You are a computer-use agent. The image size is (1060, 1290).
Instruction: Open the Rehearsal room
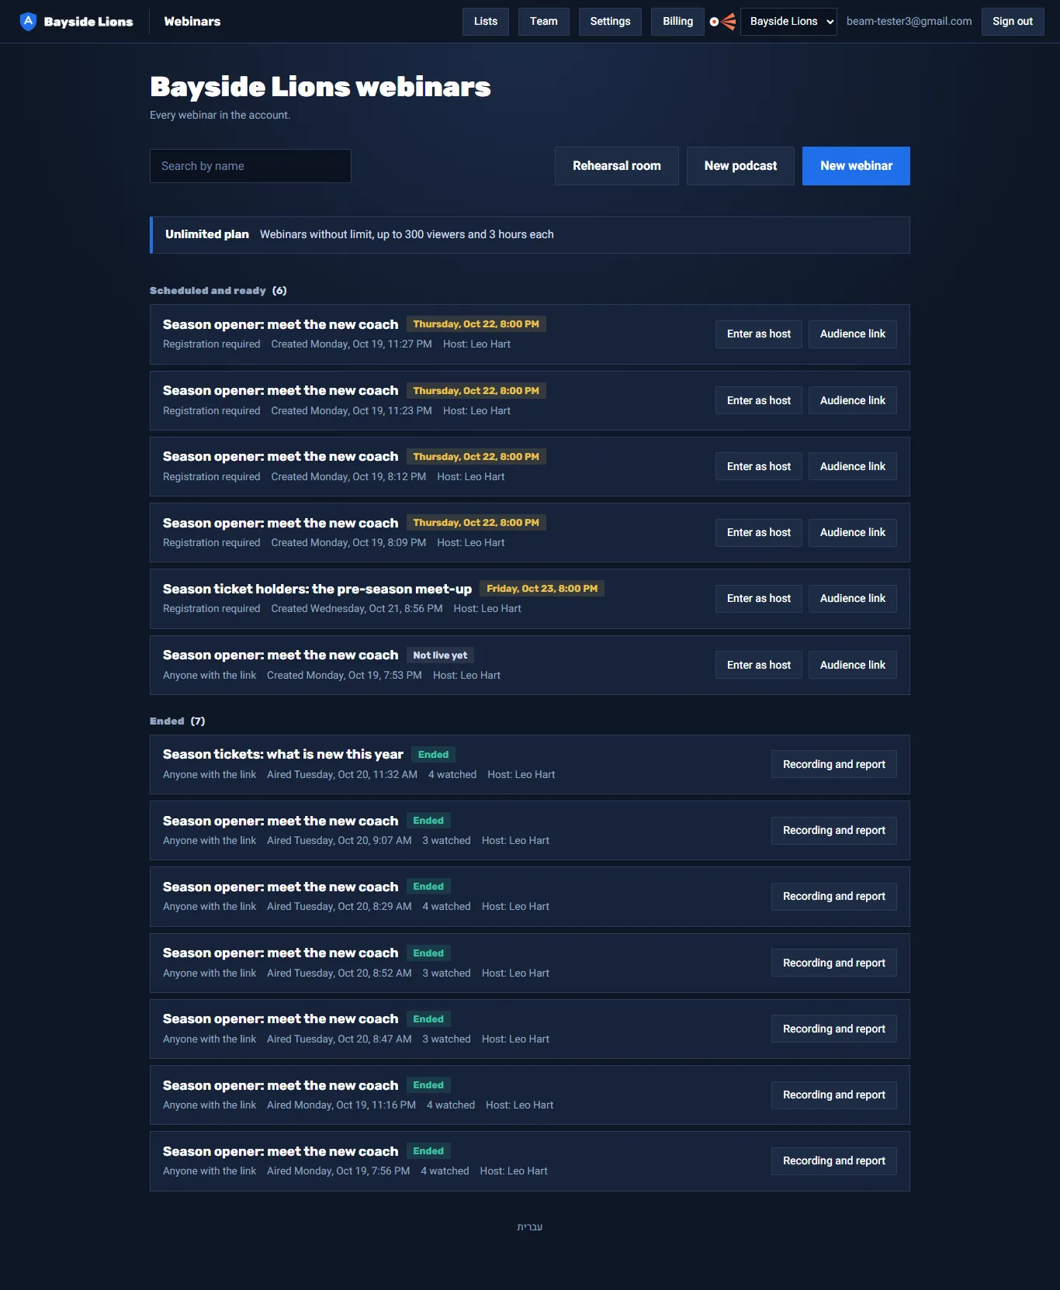617,166
